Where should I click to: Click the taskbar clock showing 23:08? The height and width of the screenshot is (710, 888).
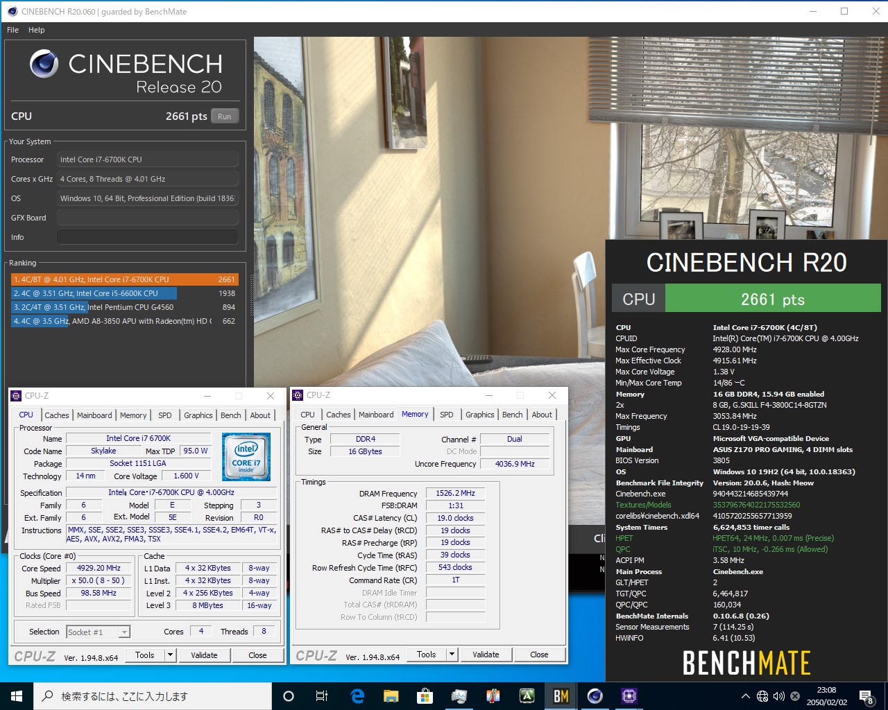tap(827, 696)
